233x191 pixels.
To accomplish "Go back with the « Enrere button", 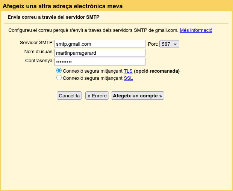I will click(x=97, y=95).
